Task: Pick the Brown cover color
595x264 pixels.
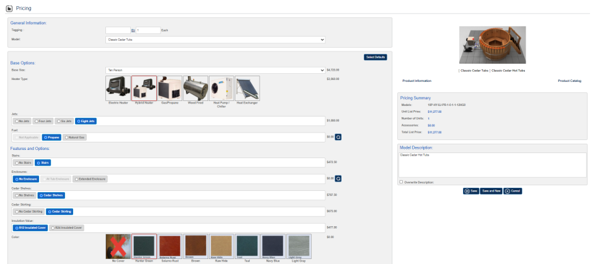Action: pos(195,246)
